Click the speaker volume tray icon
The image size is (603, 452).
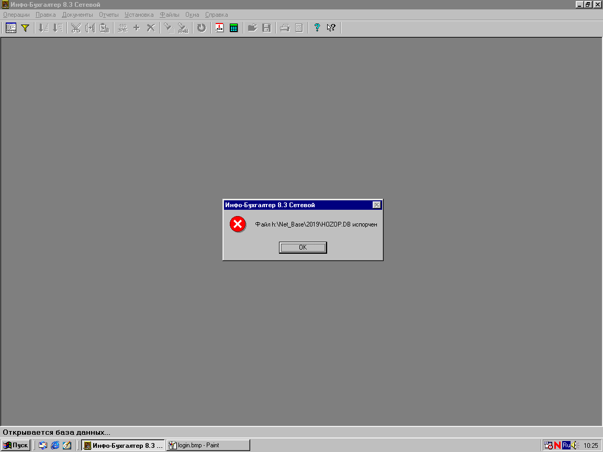click(x=575, y=445)
